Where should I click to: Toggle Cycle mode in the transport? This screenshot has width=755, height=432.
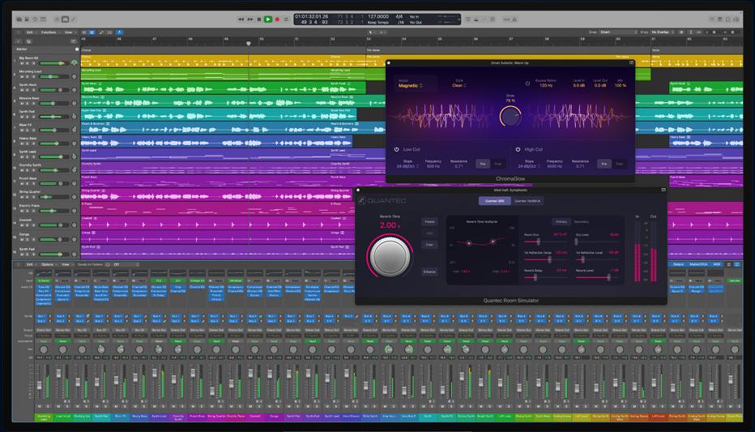click(286, 19)
